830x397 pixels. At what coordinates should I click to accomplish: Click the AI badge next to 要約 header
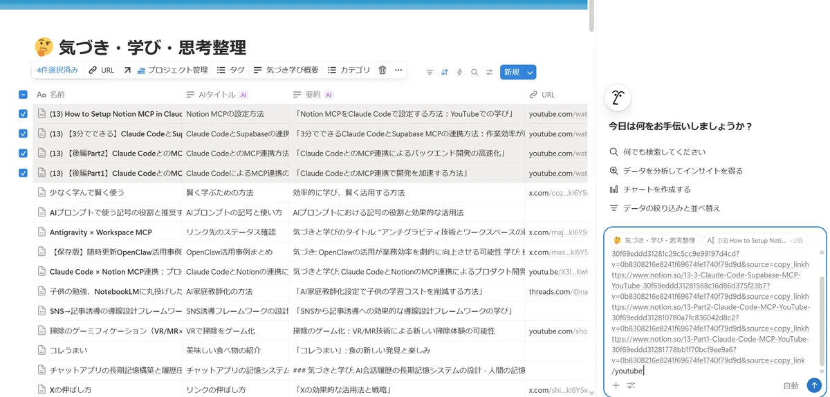tap(329, 95)
